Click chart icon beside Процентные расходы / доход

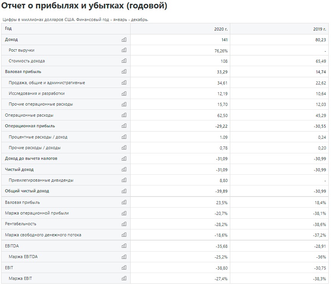124,137
